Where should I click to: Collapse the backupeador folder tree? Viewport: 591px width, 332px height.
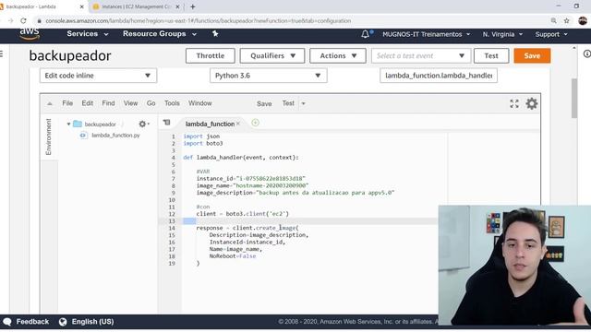tap(68, 124)
